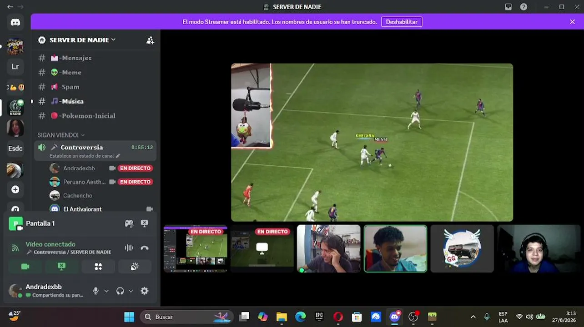Open File Explorer from the taskbar

pos(282,317)
